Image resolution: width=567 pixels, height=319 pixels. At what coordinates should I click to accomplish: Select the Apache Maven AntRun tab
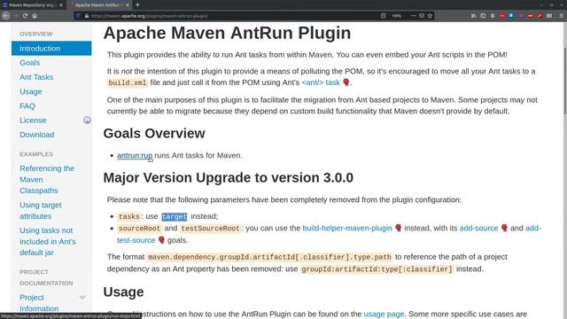click(99, 5)
